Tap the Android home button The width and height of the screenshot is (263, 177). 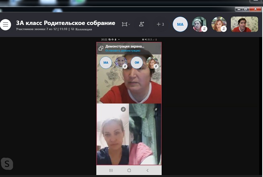129,171
